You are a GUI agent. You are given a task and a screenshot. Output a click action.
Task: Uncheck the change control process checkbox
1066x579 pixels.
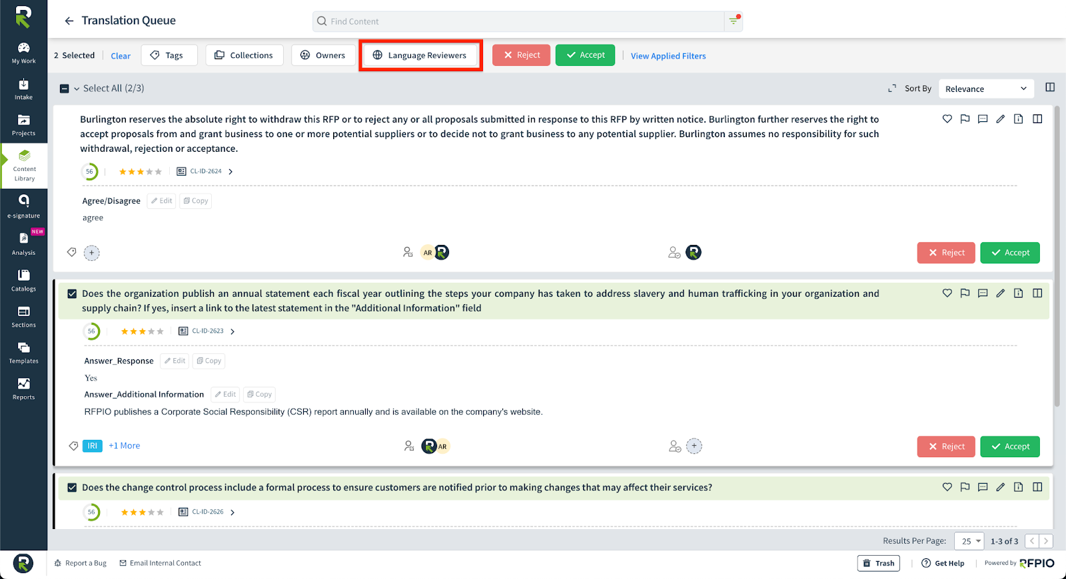pyautogui.click(x=72, y=488)
